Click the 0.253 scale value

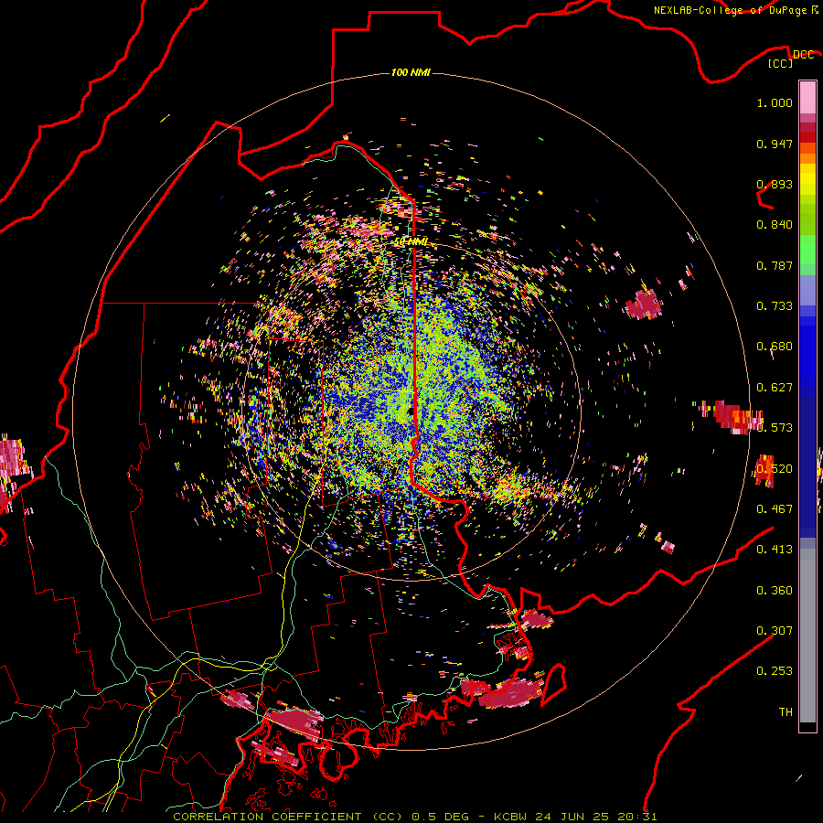coord(775,671)
